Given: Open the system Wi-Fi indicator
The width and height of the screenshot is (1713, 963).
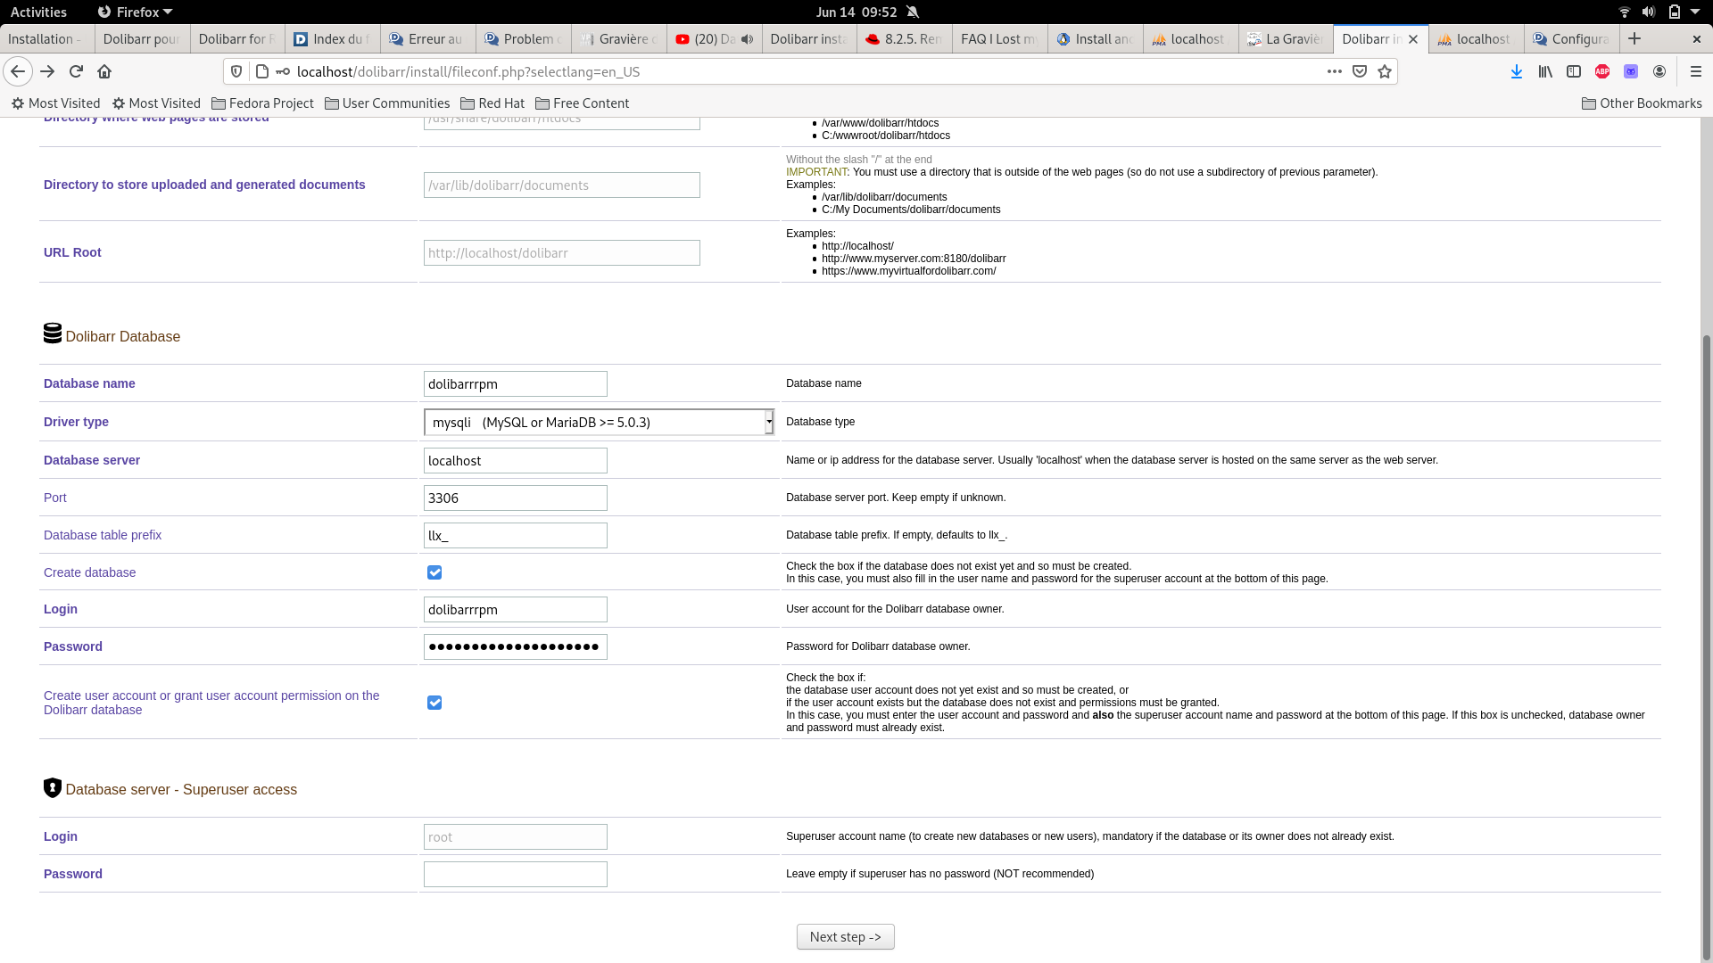Looking at the screenshot, I should tap(1625, 12).
